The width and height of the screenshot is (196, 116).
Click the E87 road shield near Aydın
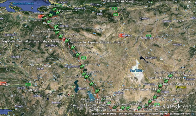coord(28,84)
